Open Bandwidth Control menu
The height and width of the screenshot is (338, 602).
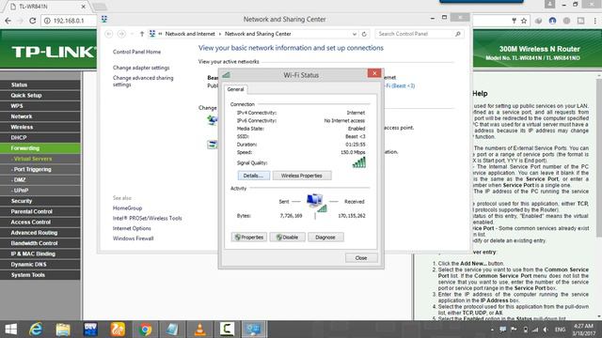[40, 243]
